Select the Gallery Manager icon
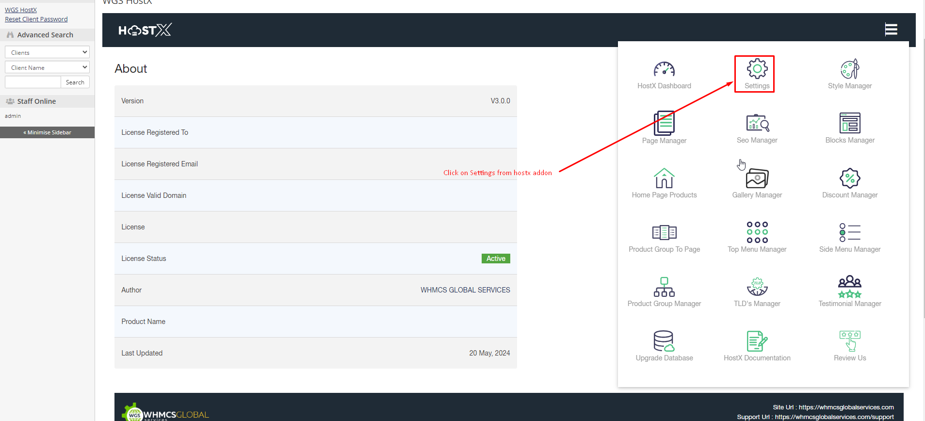 point(757,178)
